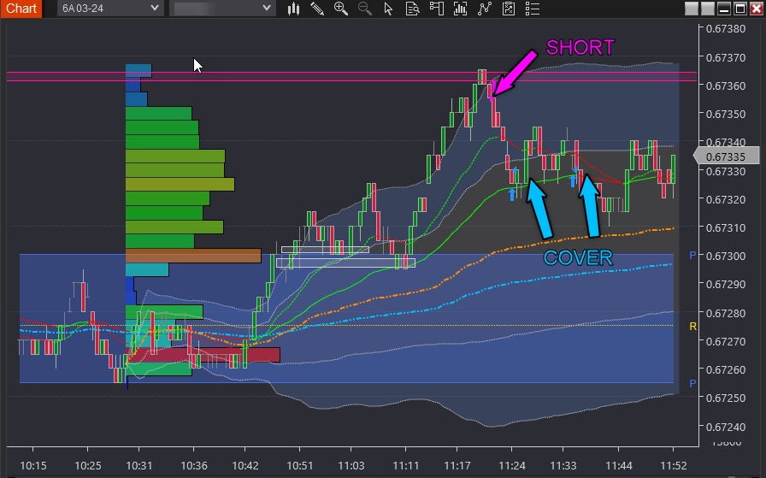Screen dimensions: 766x478
Task: Select the blue COVER annotation text
Action: pyautogui.click(x=578, y=257)
